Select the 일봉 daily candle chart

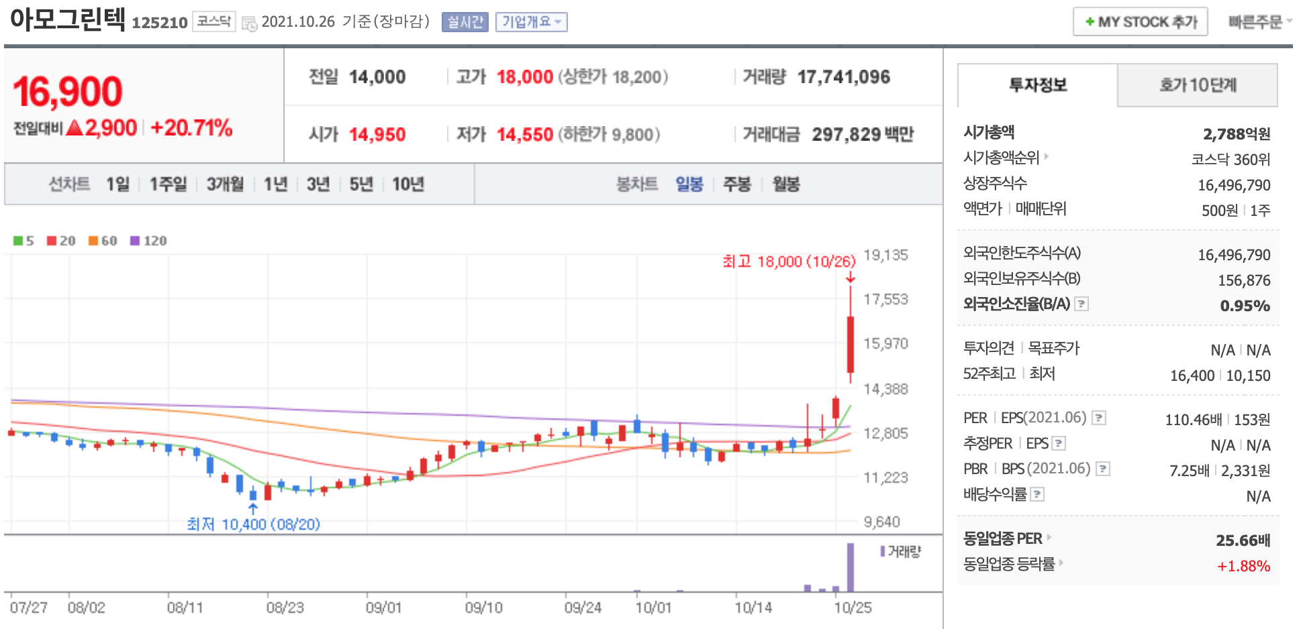click(x=689, y=184)
